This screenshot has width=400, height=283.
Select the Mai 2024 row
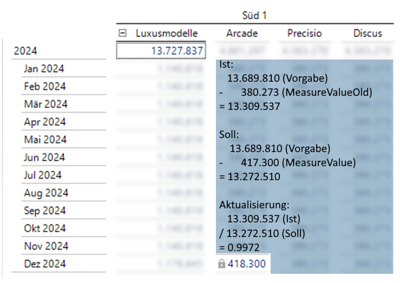(x=45, y=140)
